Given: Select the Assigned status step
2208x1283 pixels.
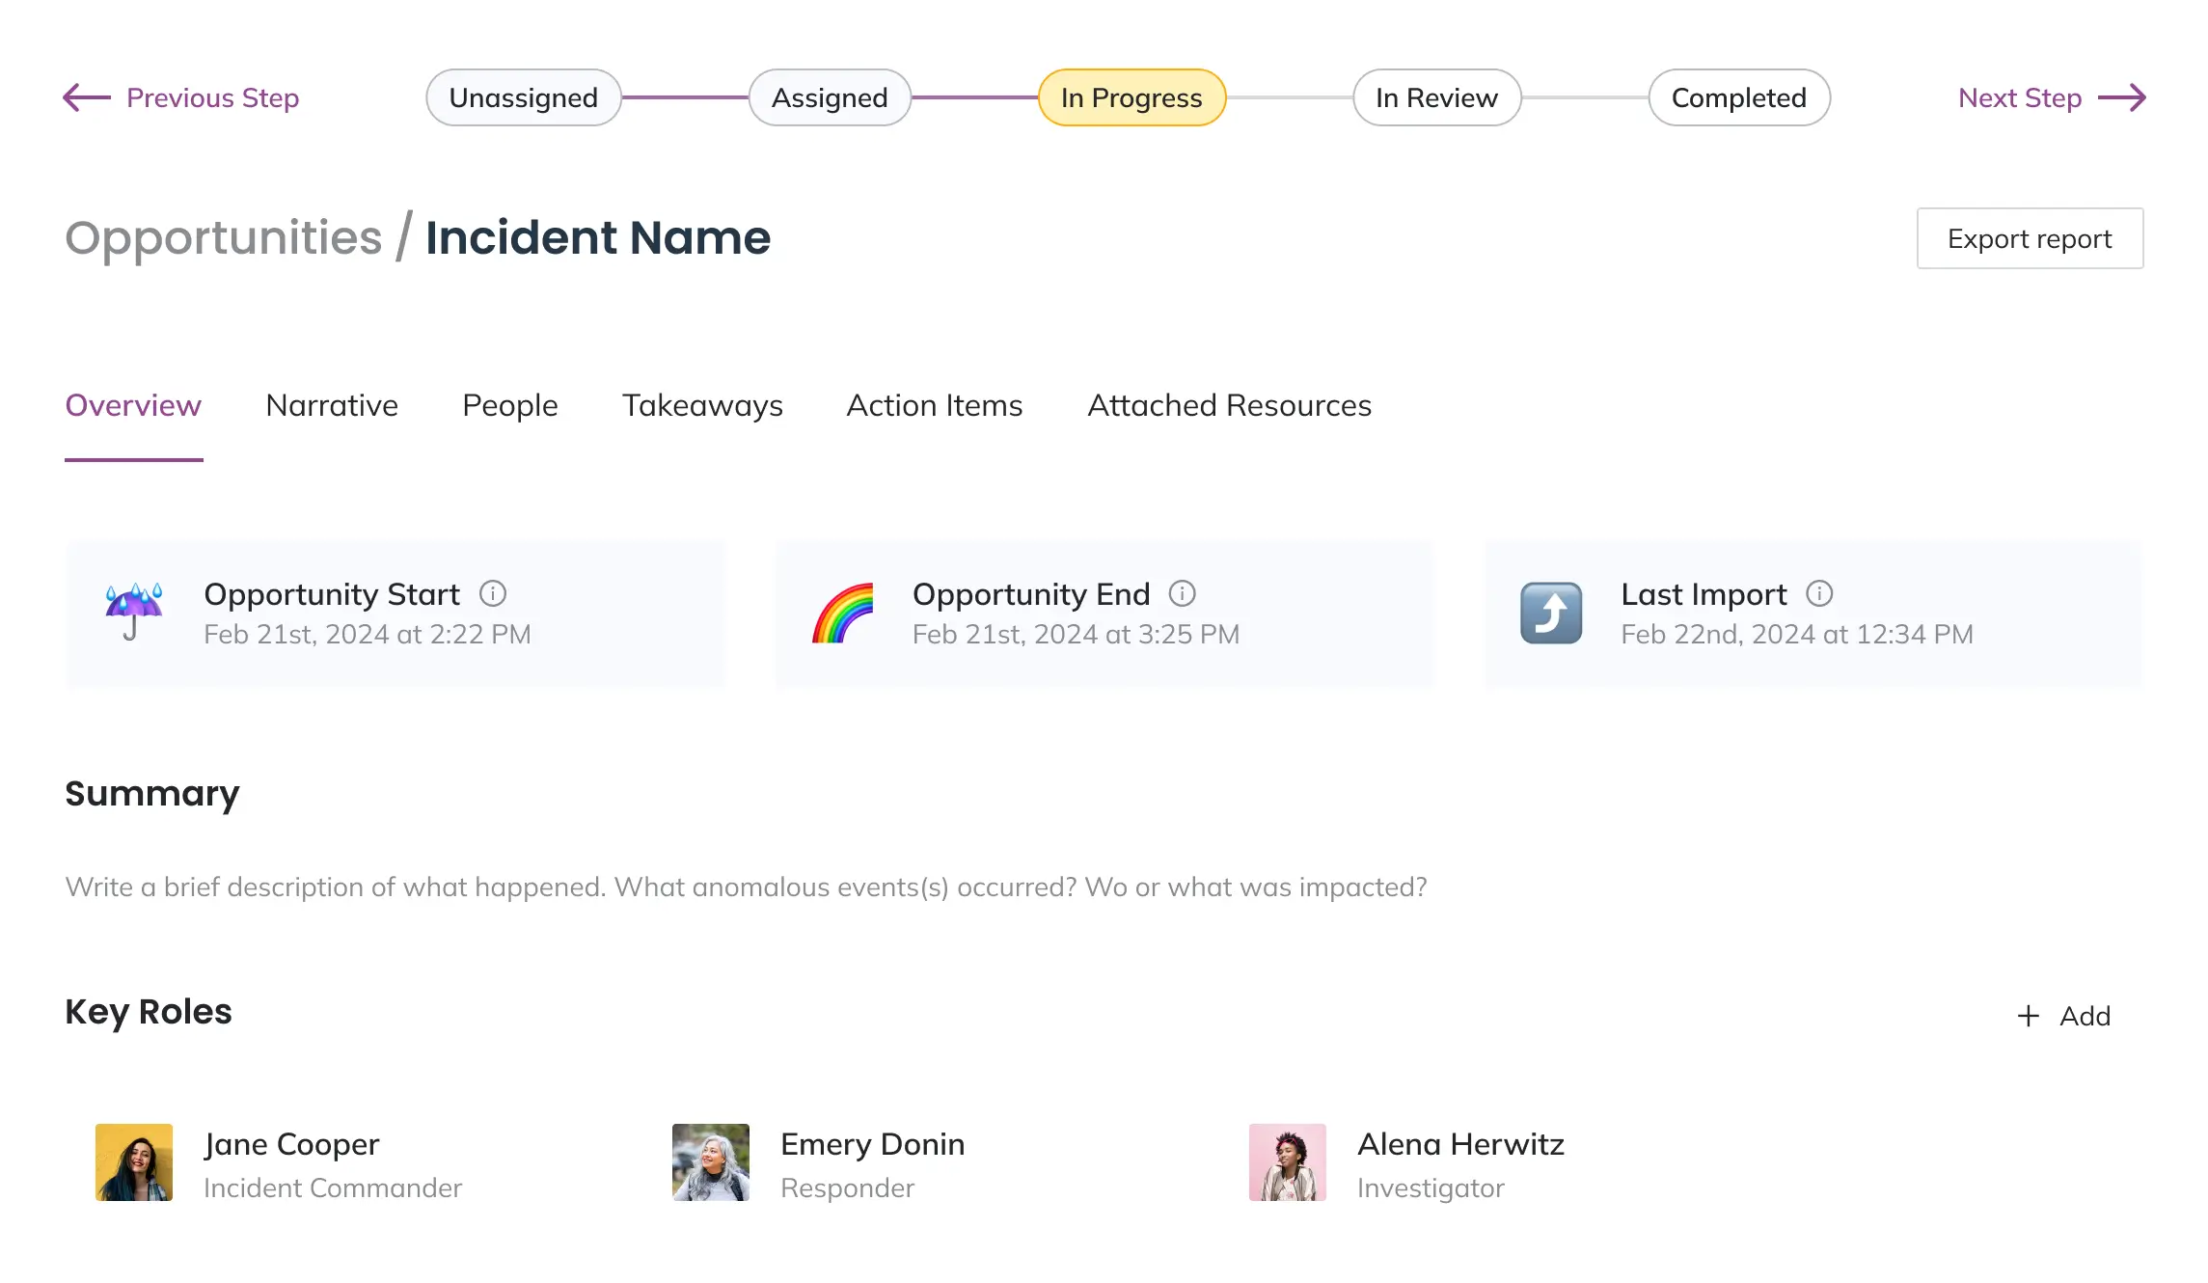Looking at the screenshot, I should tap(830, 97).
